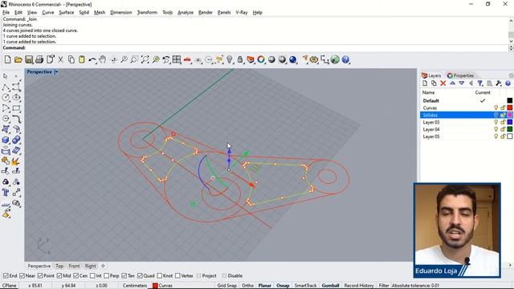The width and height of the screenshot is (514, 289).
Task: Switch to the Top viewport tab
Action: pos(59,266)
